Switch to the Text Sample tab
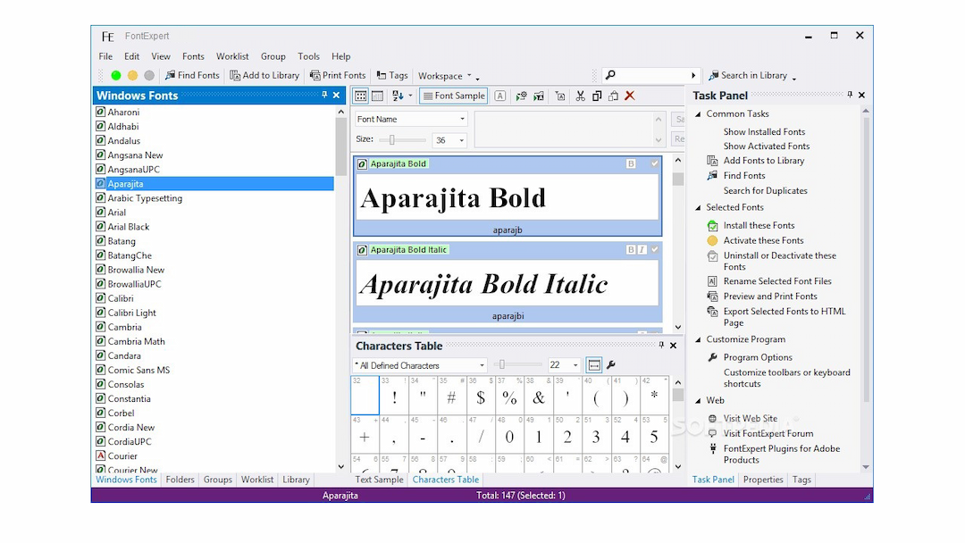The image size is (965, 543). 379,480
